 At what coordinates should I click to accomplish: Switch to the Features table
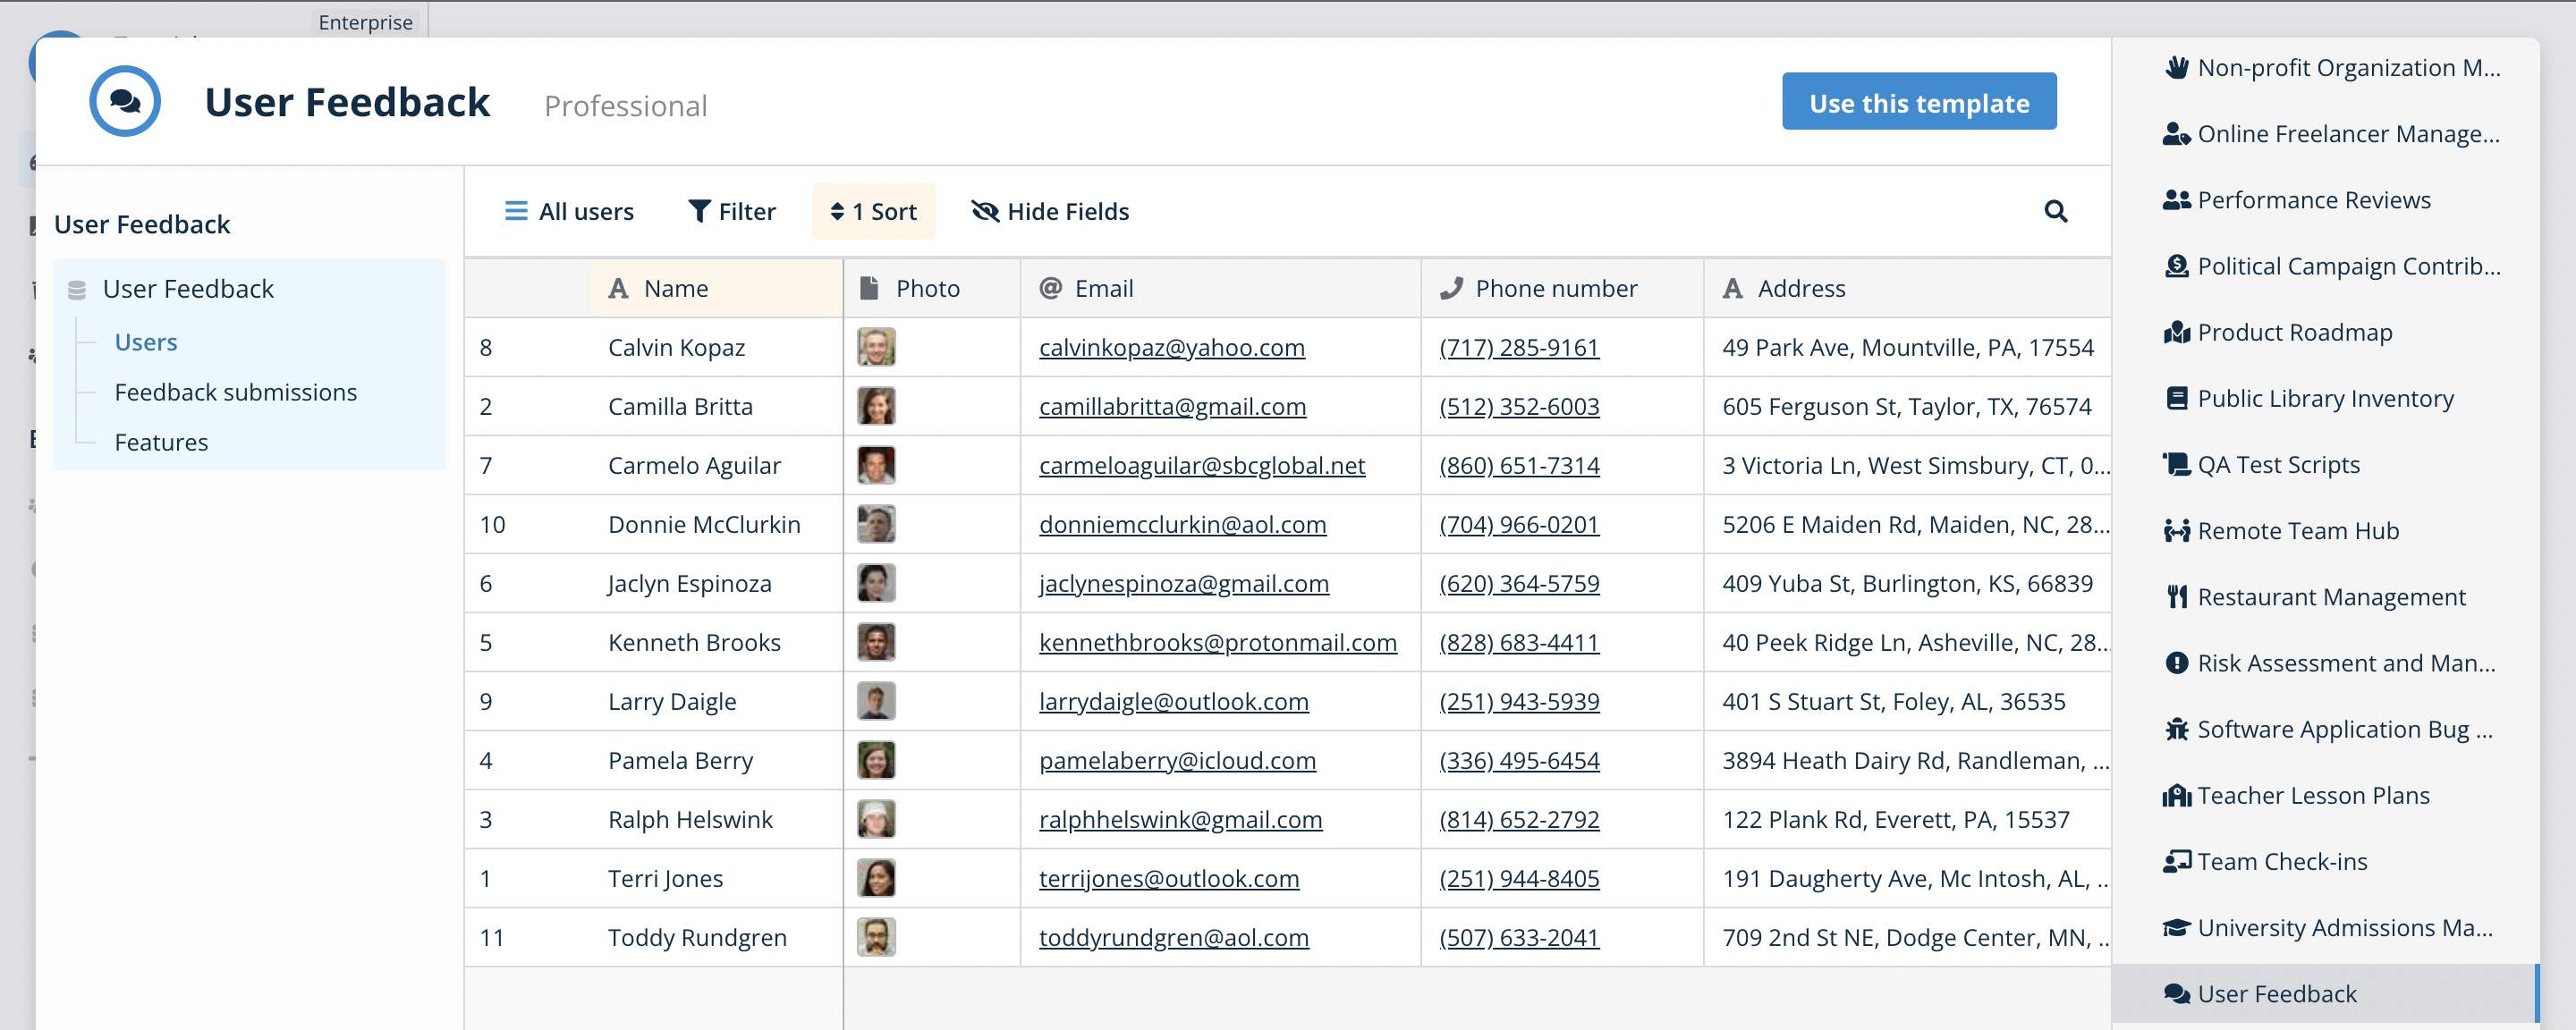[x=161, y=441]
